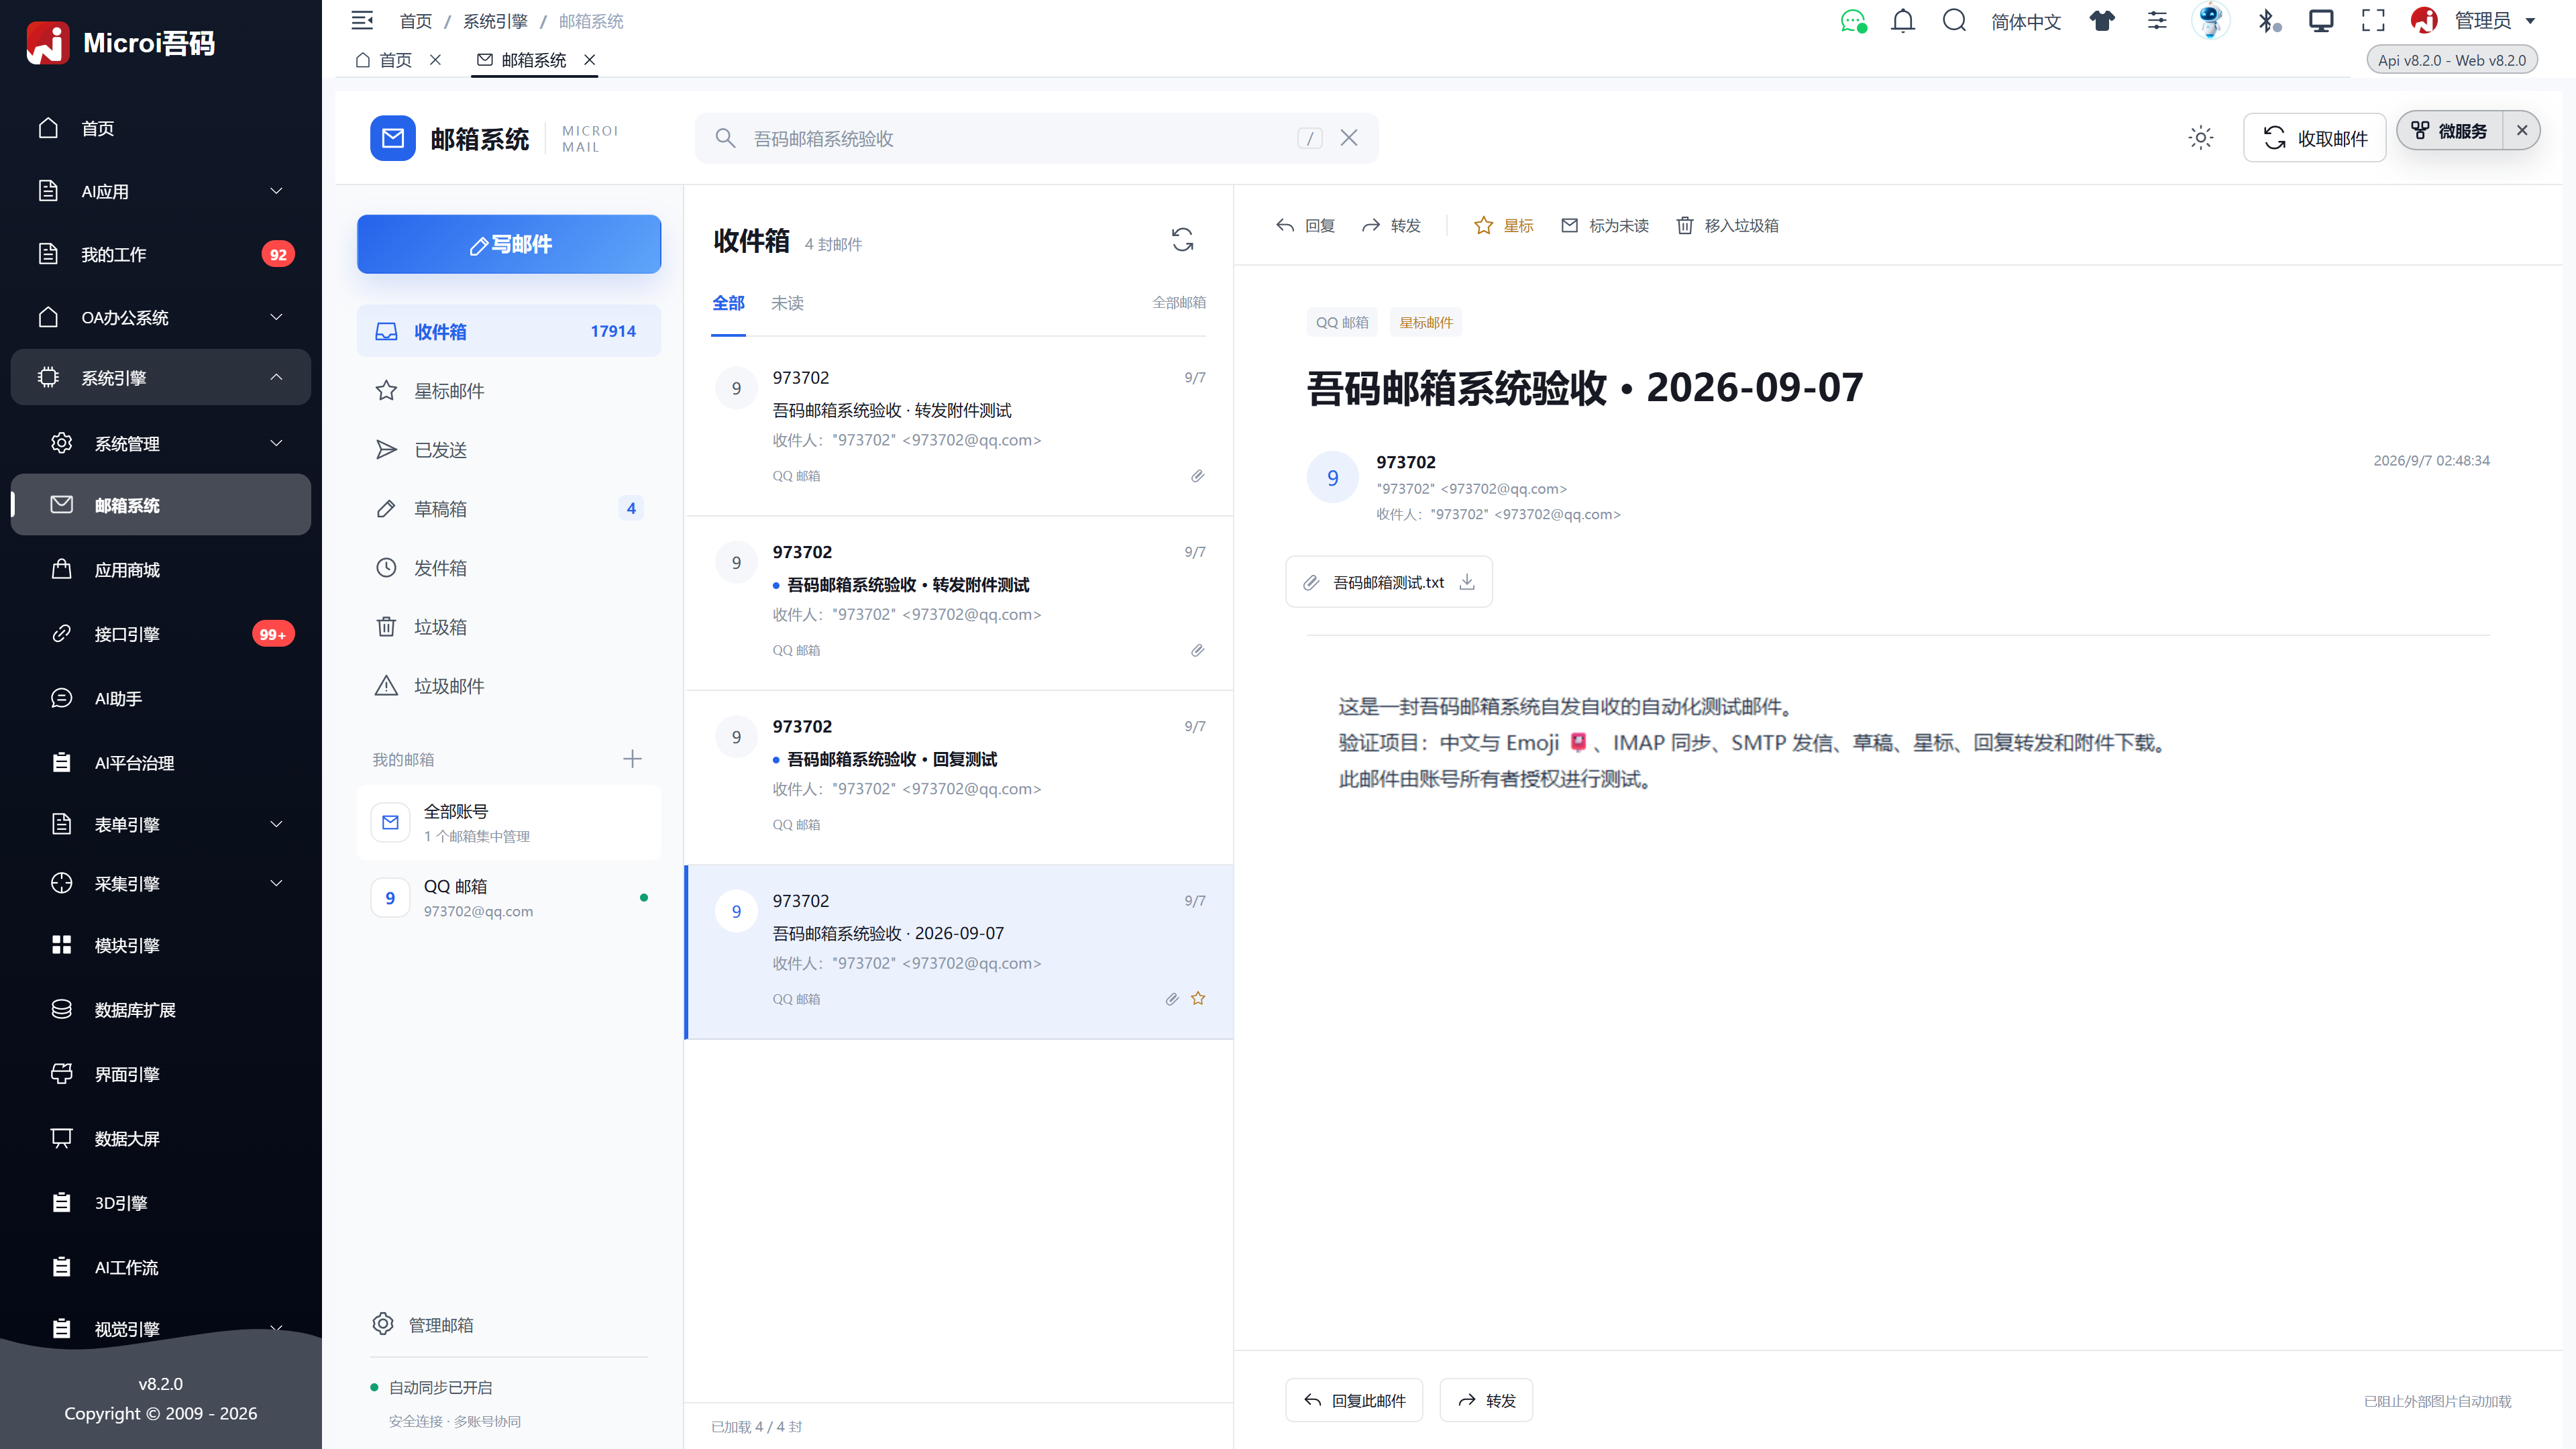The image size is (2576, 1449).
Task: Expand OA办公系统 sidebar menu
Action: point(160,317)
